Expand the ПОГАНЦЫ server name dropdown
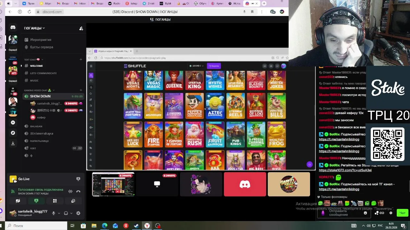 click(x=34, y=28)
